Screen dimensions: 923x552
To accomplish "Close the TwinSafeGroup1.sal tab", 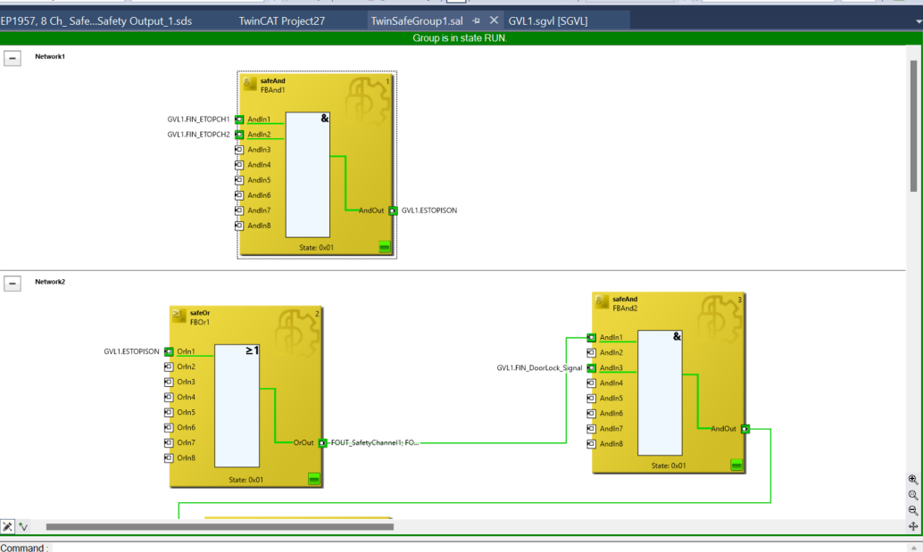I will click(494, 21).
